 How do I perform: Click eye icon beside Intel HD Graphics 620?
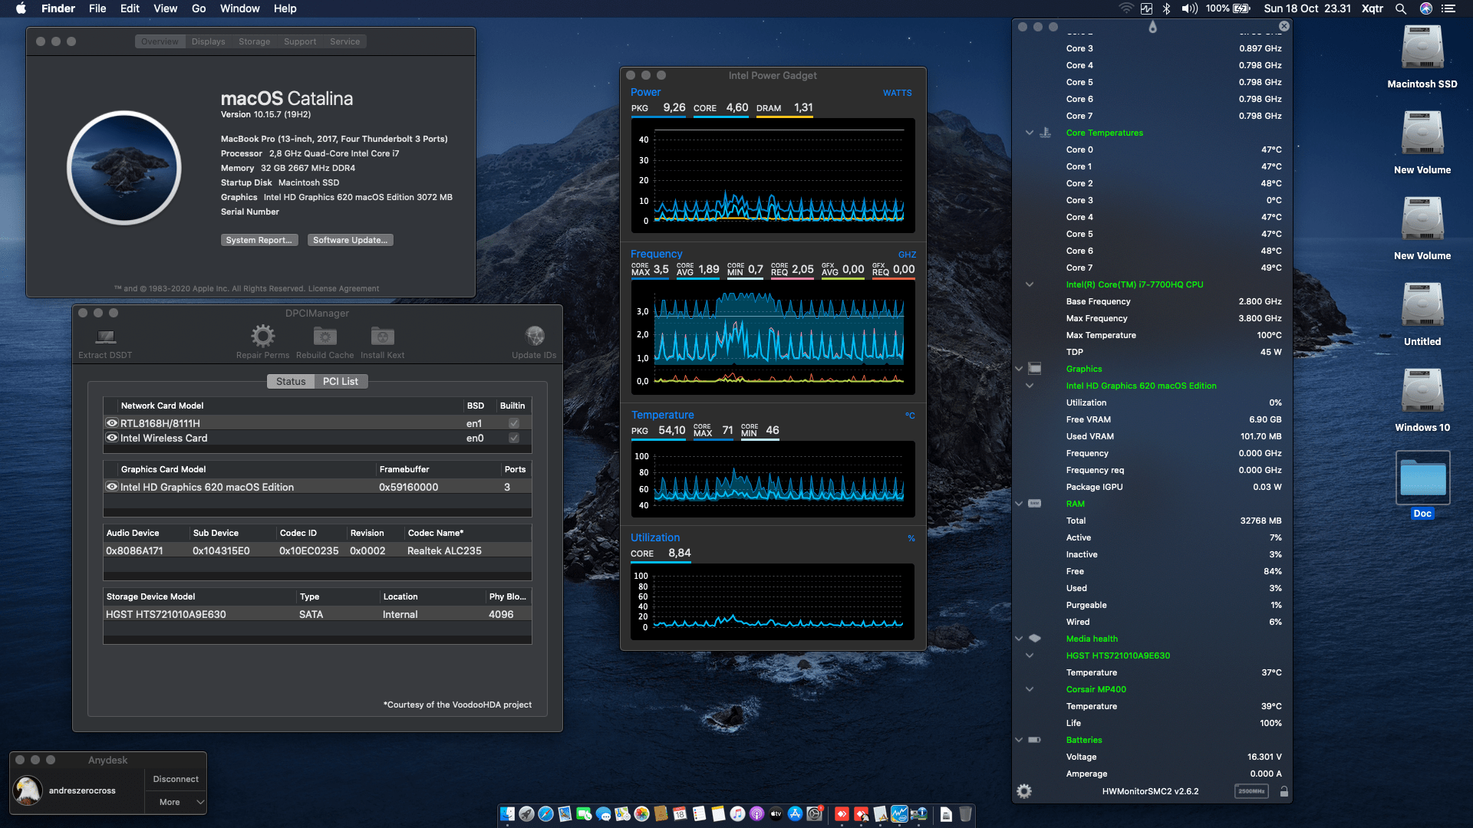pyautogui.click(x=112, y=487)
